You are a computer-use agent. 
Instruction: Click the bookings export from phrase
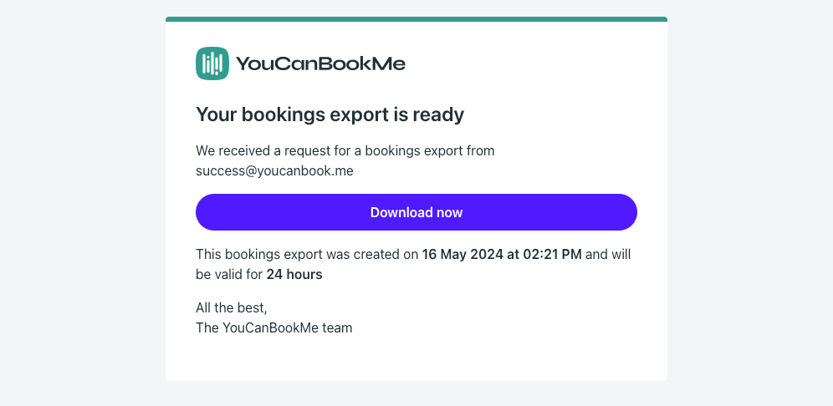[430, 150]
